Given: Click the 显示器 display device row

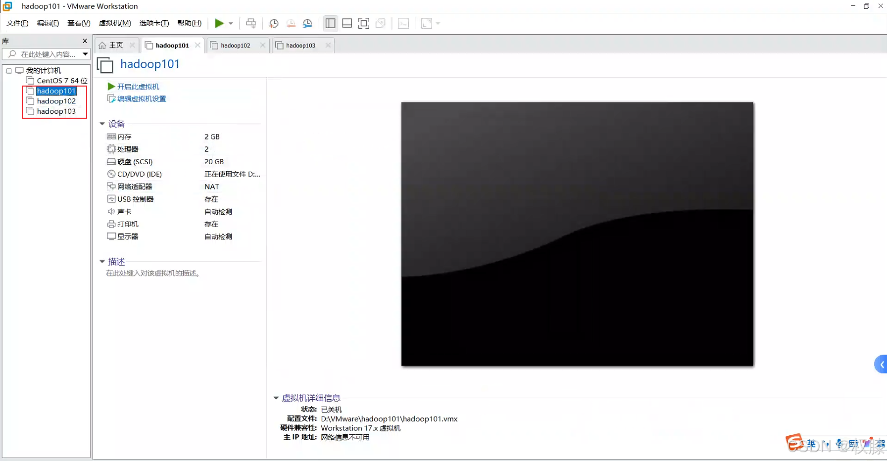Looking at the screenshot, I should pos(183,236).
